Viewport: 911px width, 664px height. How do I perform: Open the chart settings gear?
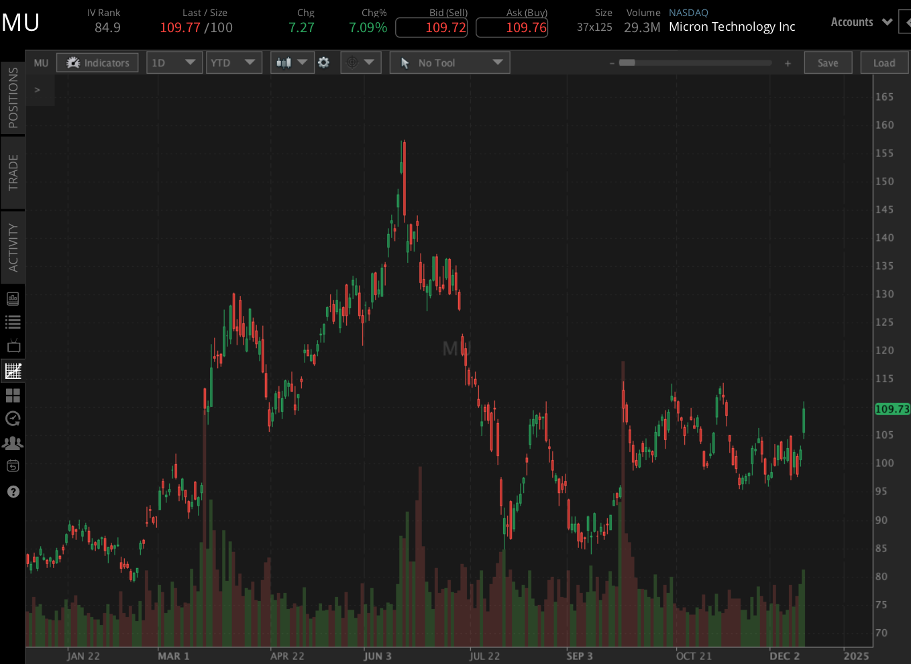coord(324,62)
